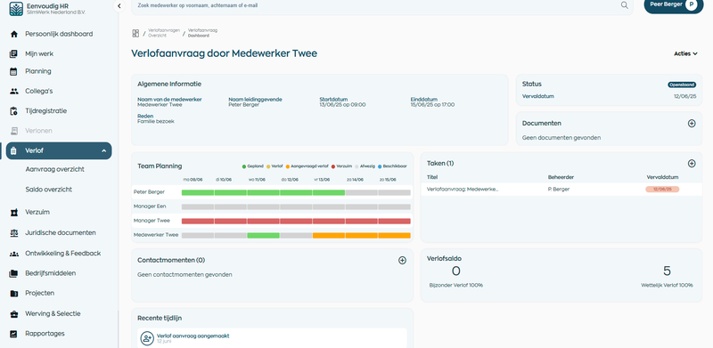Go to Aanvraag overzicht submenu
The width and height of the screenshot is (713, 348).
(x=54, y=169)
